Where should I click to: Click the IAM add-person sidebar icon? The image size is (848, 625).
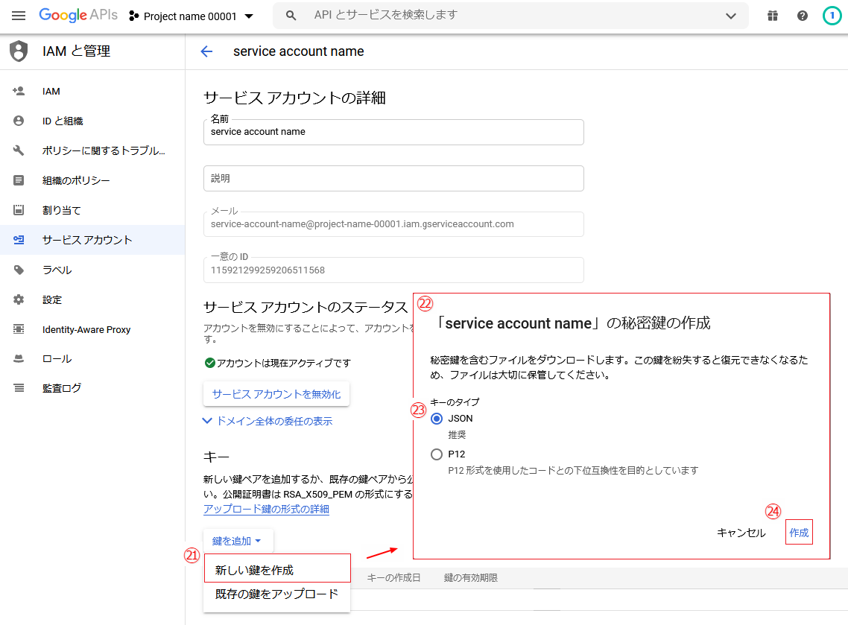point(19,91)
